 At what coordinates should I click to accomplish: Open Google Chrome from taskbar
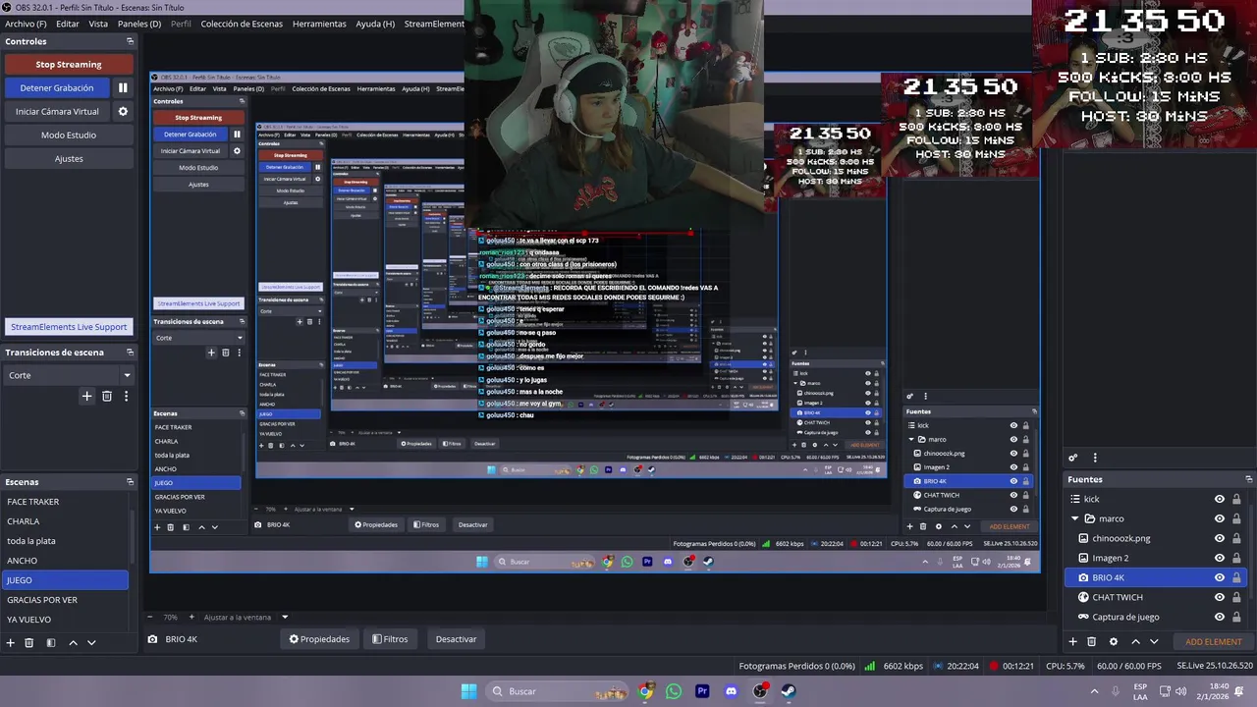pos(645,691)
